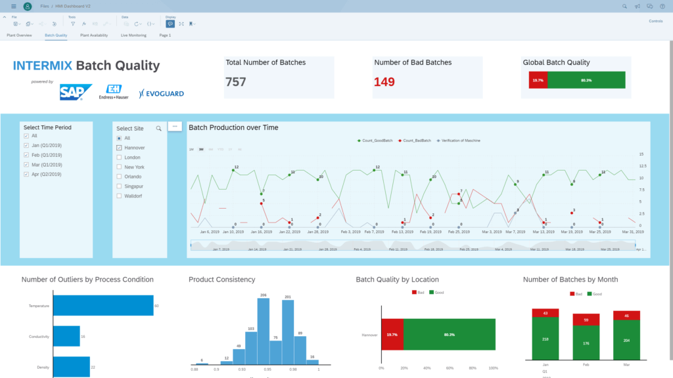Image resolution: width=673 pixels, height=378 pixels.
Task: Toggle Jan (Q1/2019) checkbox
Action: pyautogui.click(x=26, y=145)
